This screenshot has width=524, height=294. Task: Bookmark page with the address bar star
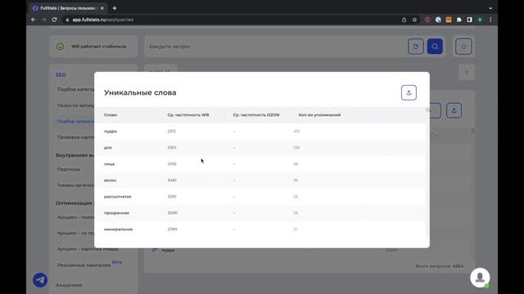415,20
